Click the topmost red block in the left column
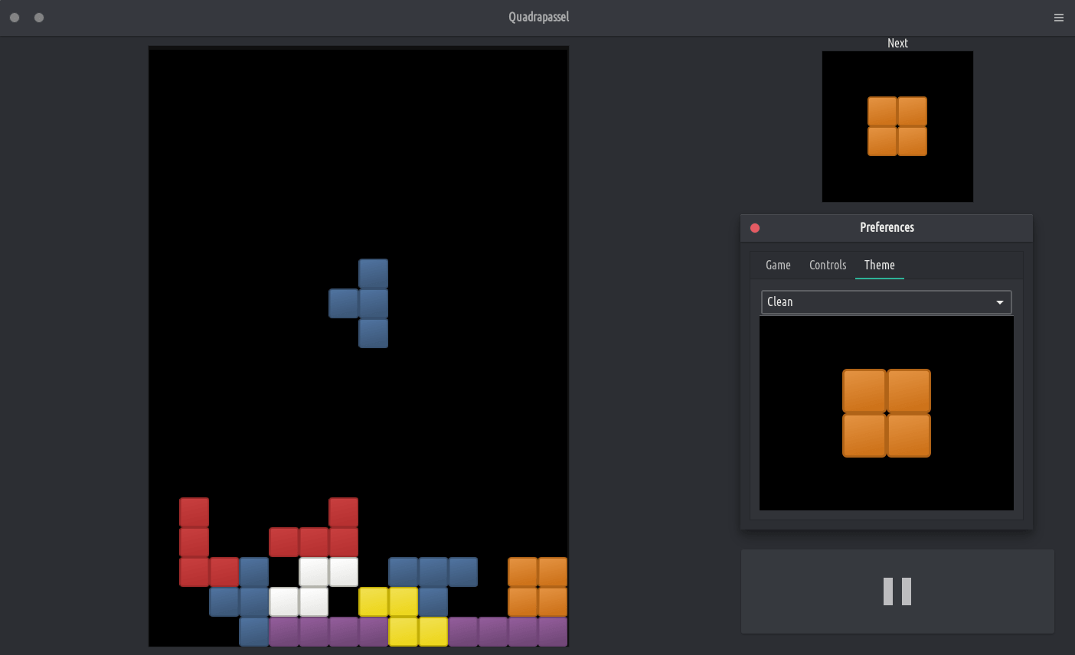 tap(194, 512)
